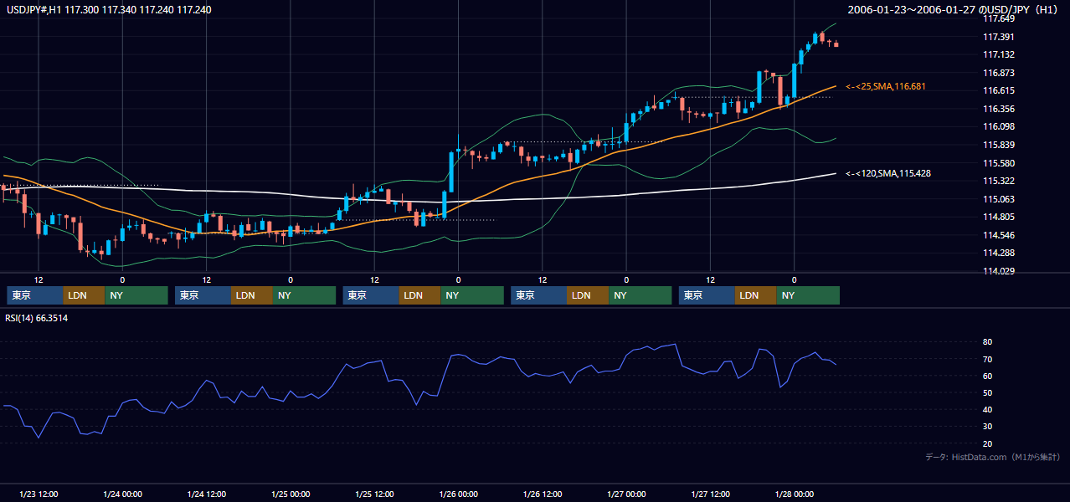The height and width of the screenshot is (502, 1070).
Task: Select the RSI(14) 66.3514 indicator label
Action: (x=37, y=318)
